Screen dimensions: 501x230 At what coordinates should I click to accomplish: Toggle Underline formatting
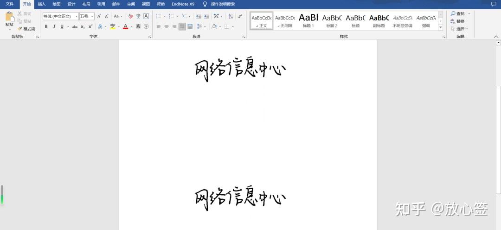pyautogui.click(x=62, y=26)
